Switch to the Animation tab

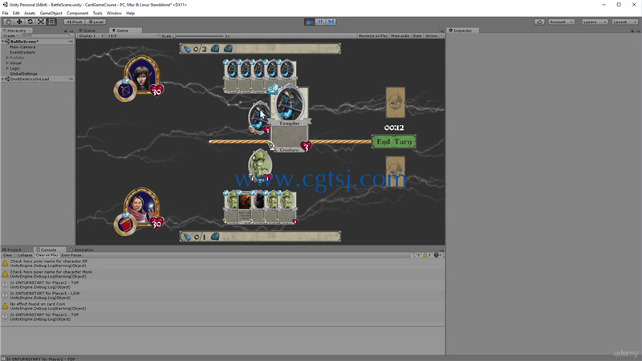pos(82,249)
